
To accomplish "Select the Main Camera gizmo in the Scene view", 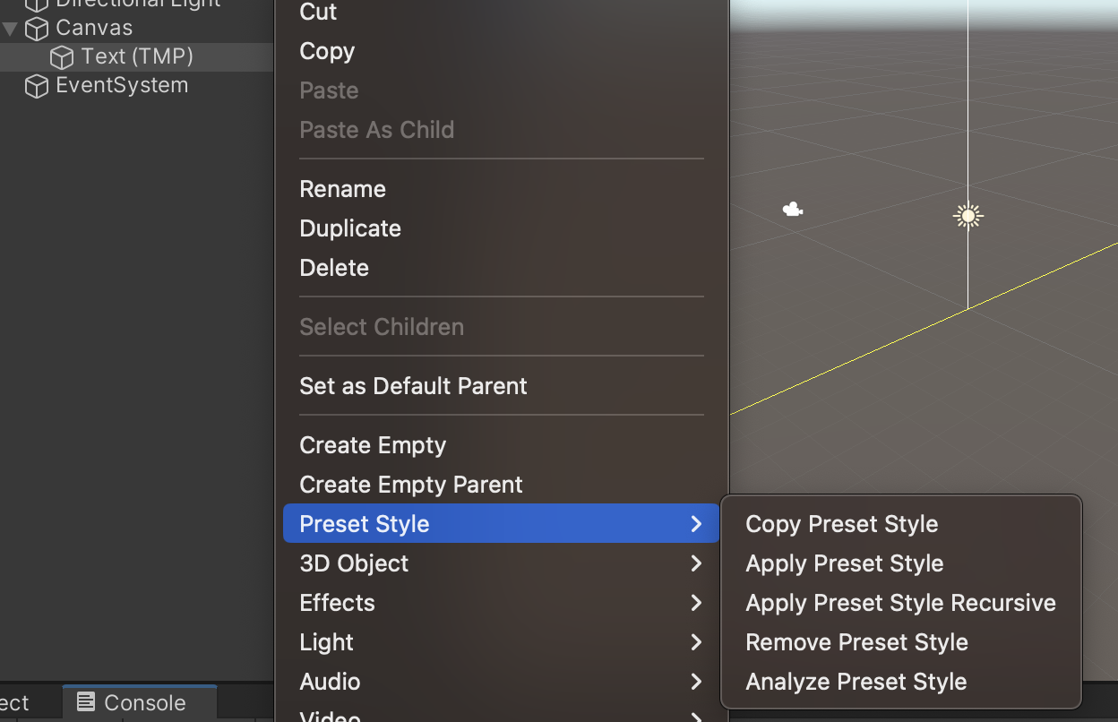I will pyautogui.click(x=792, y=208).
